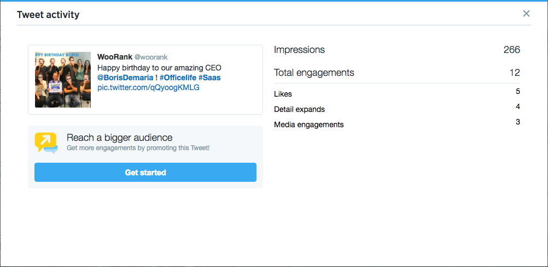Close the Tweet activity dialog

click(526, 14)
